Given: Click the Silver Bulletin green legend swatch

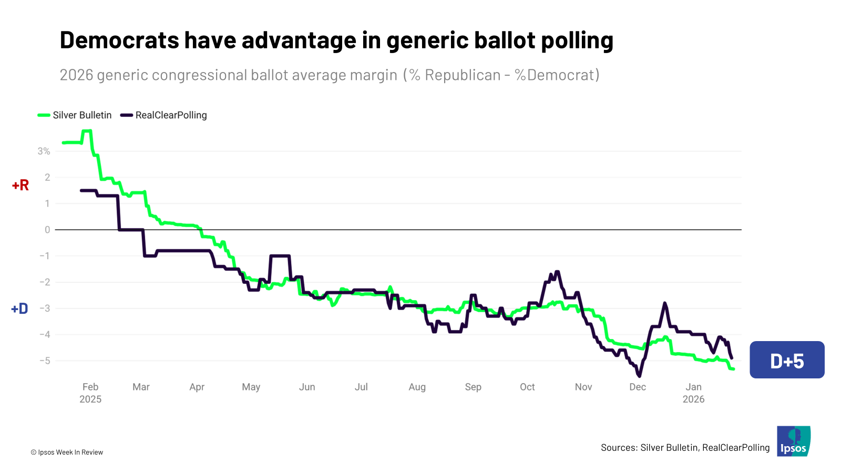Looking at the screenshot, I should click(x=44, y=115).
